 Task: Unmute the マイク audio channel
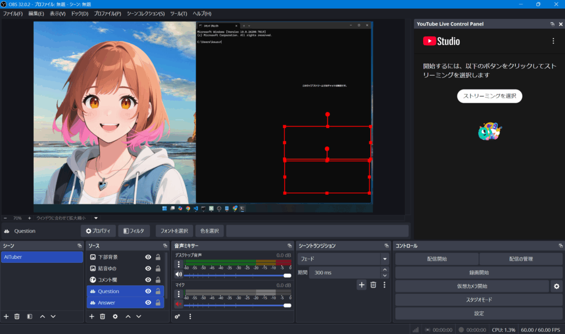pos(178,304)
